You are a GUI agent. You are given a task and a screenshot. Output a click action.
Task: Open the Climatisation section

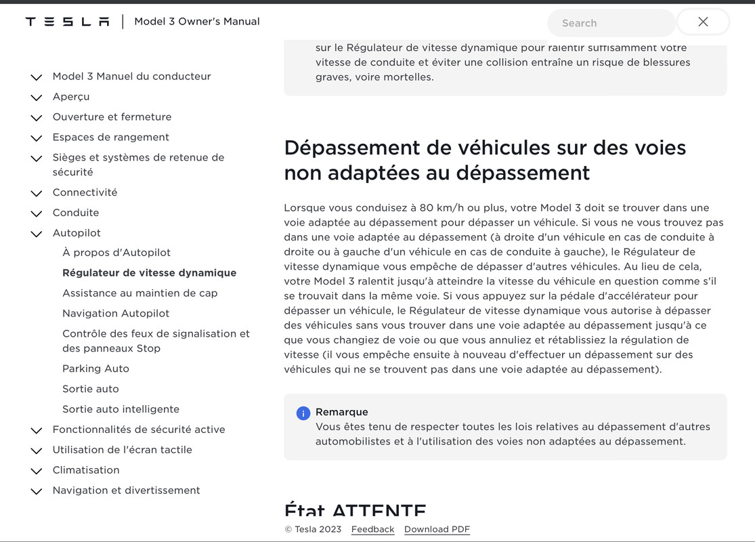86,470
